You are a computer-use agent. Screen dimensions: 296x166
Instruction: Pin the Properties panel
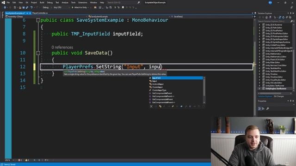click(291, 101)
